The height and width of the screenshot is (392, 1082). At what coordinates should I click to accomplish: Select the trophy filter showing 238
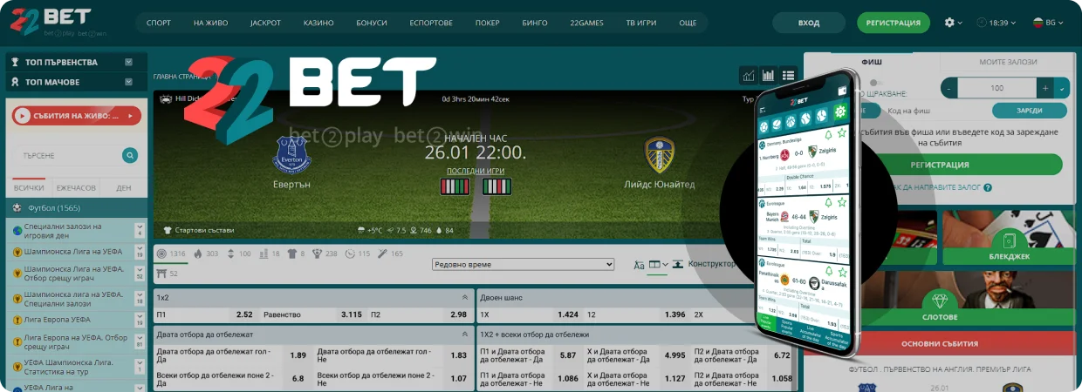(x=317, y=253)
